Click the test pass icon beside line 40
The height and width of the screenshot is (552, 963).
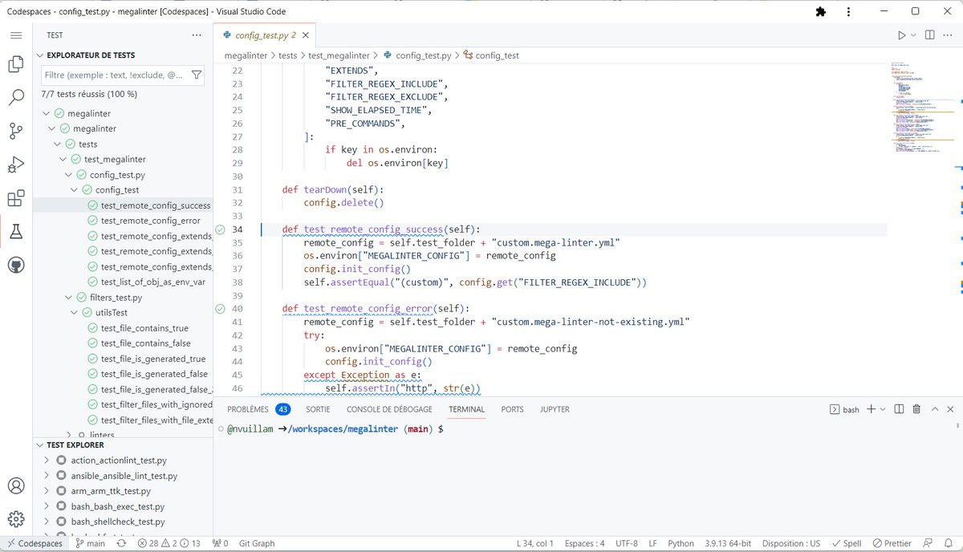click(x=221, y=309)
